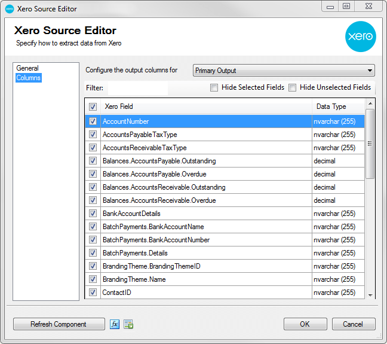Select the AccountsReceivableTaxType field name
This screenshot has width=387, height=344.
click(145, 148)
